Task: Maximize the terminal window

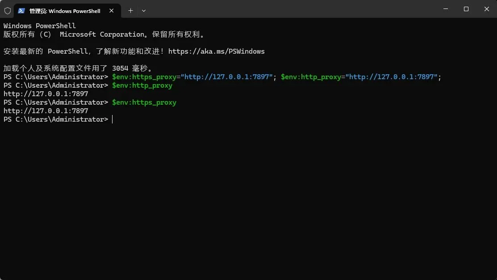Action: 466,9
